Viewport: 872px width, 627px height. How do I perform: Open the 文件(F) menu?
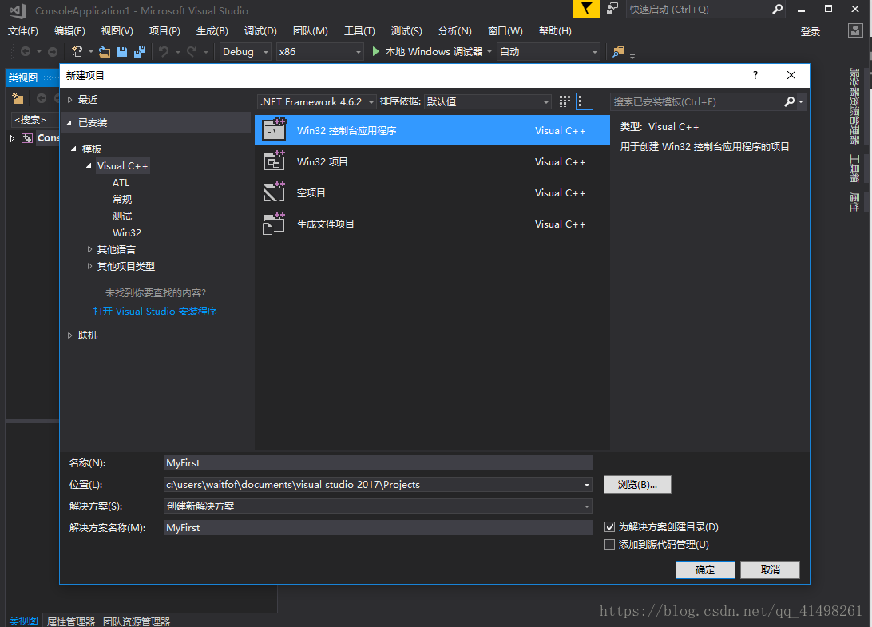(23, 31)
